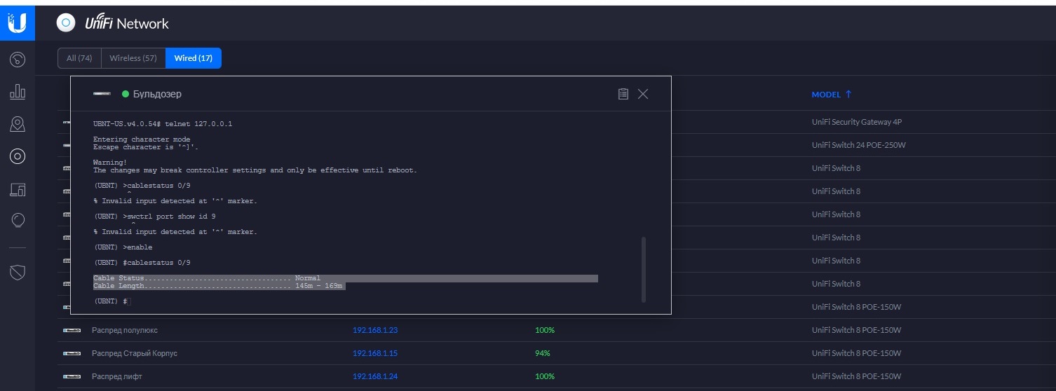This screenshot has height=391, width=1056.
Task: Click the model cell in Распред лифт row
Action: pyautogui.click(x=856, y=376)
